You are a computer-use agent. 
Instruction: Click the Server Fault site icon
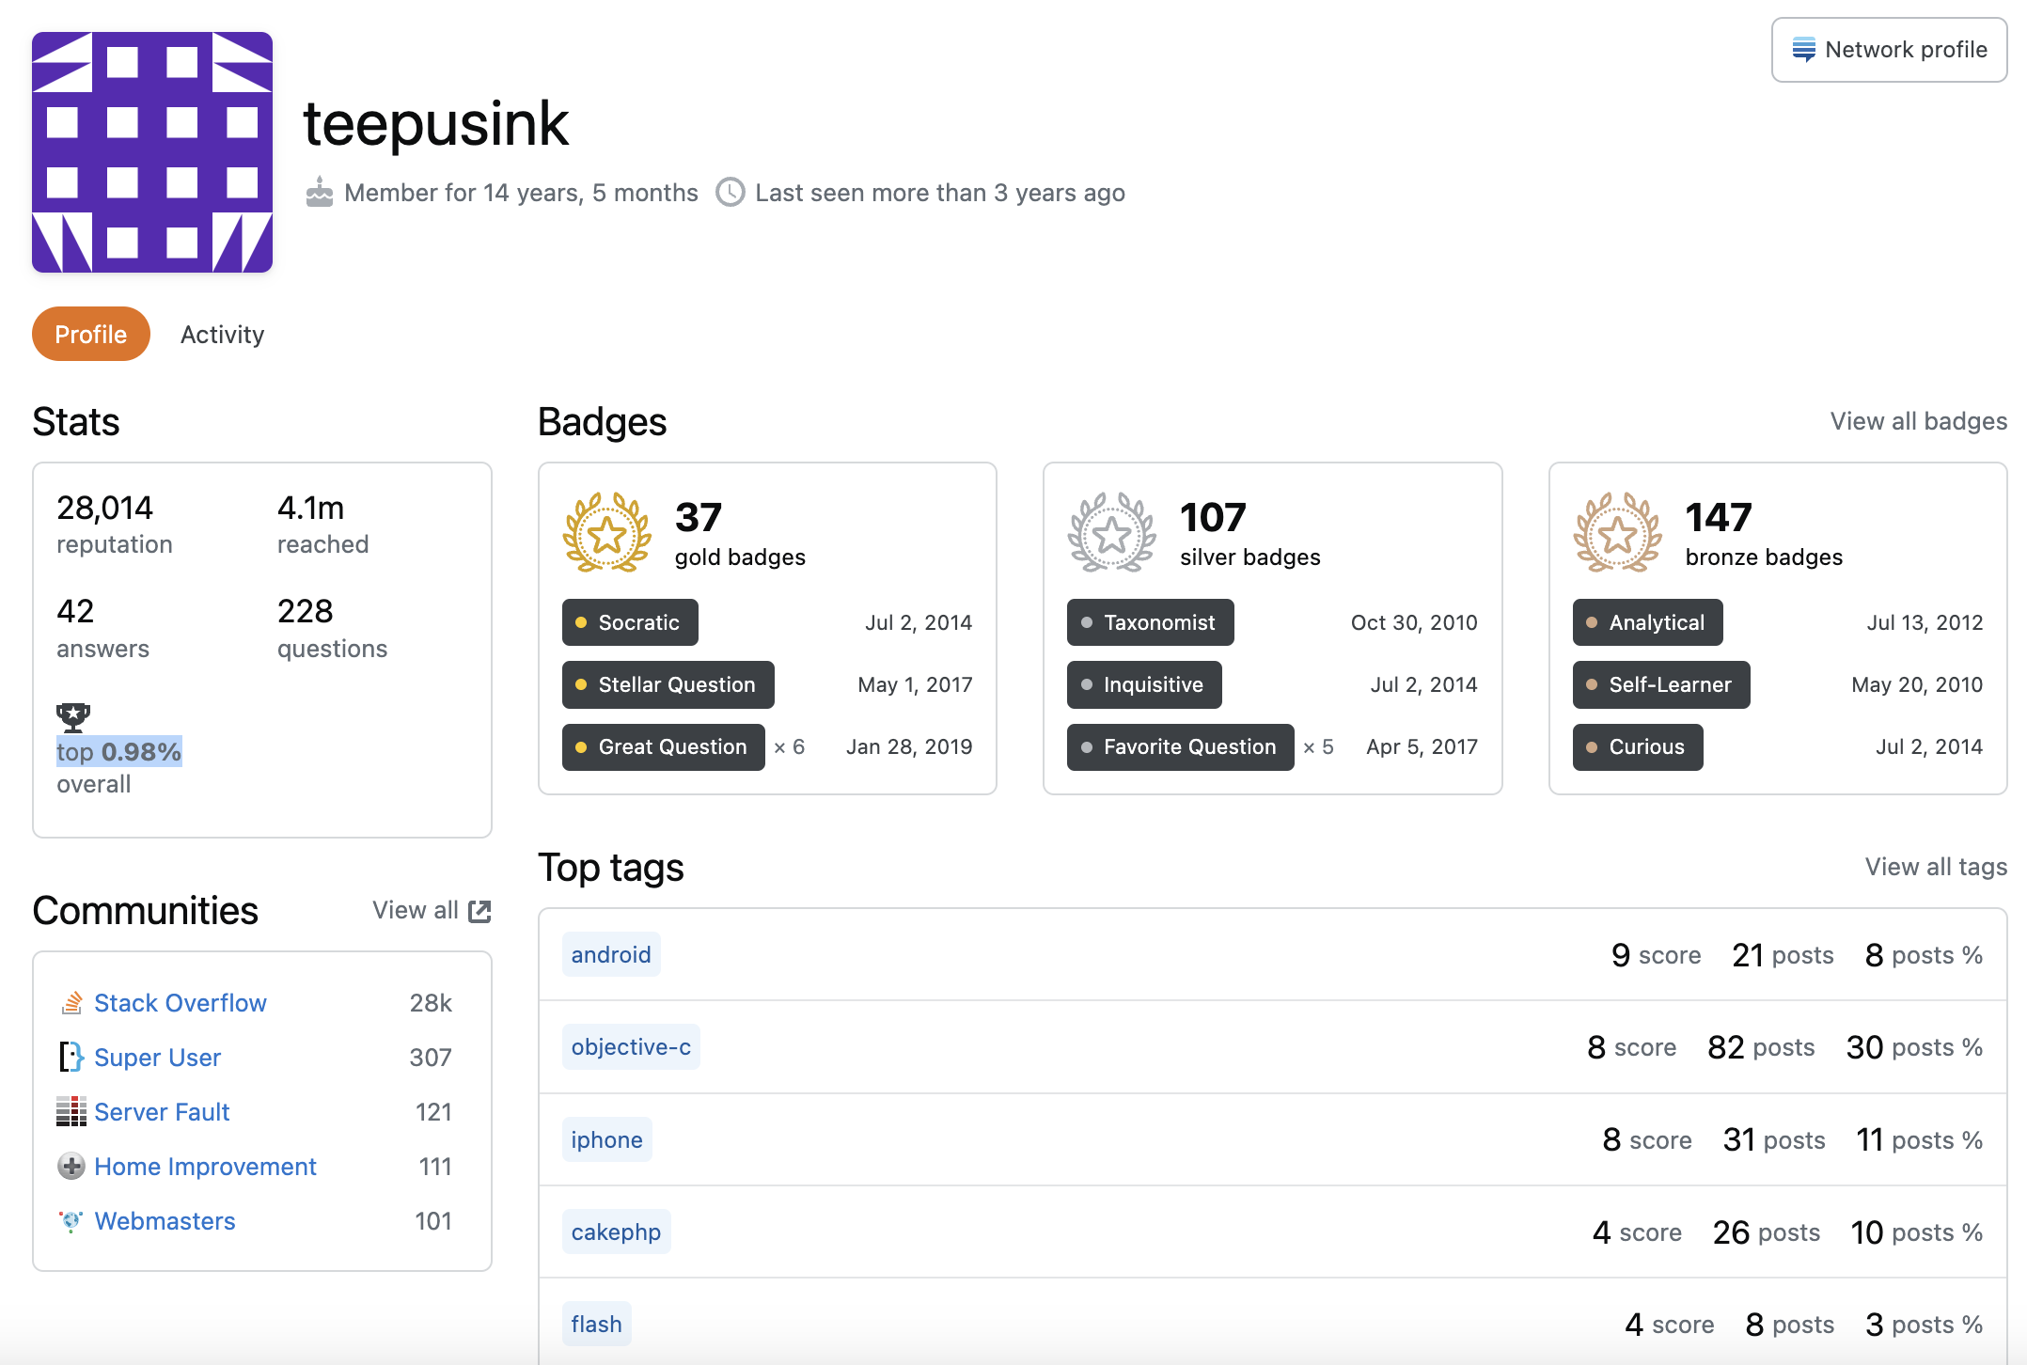(x=71, y=1112)
